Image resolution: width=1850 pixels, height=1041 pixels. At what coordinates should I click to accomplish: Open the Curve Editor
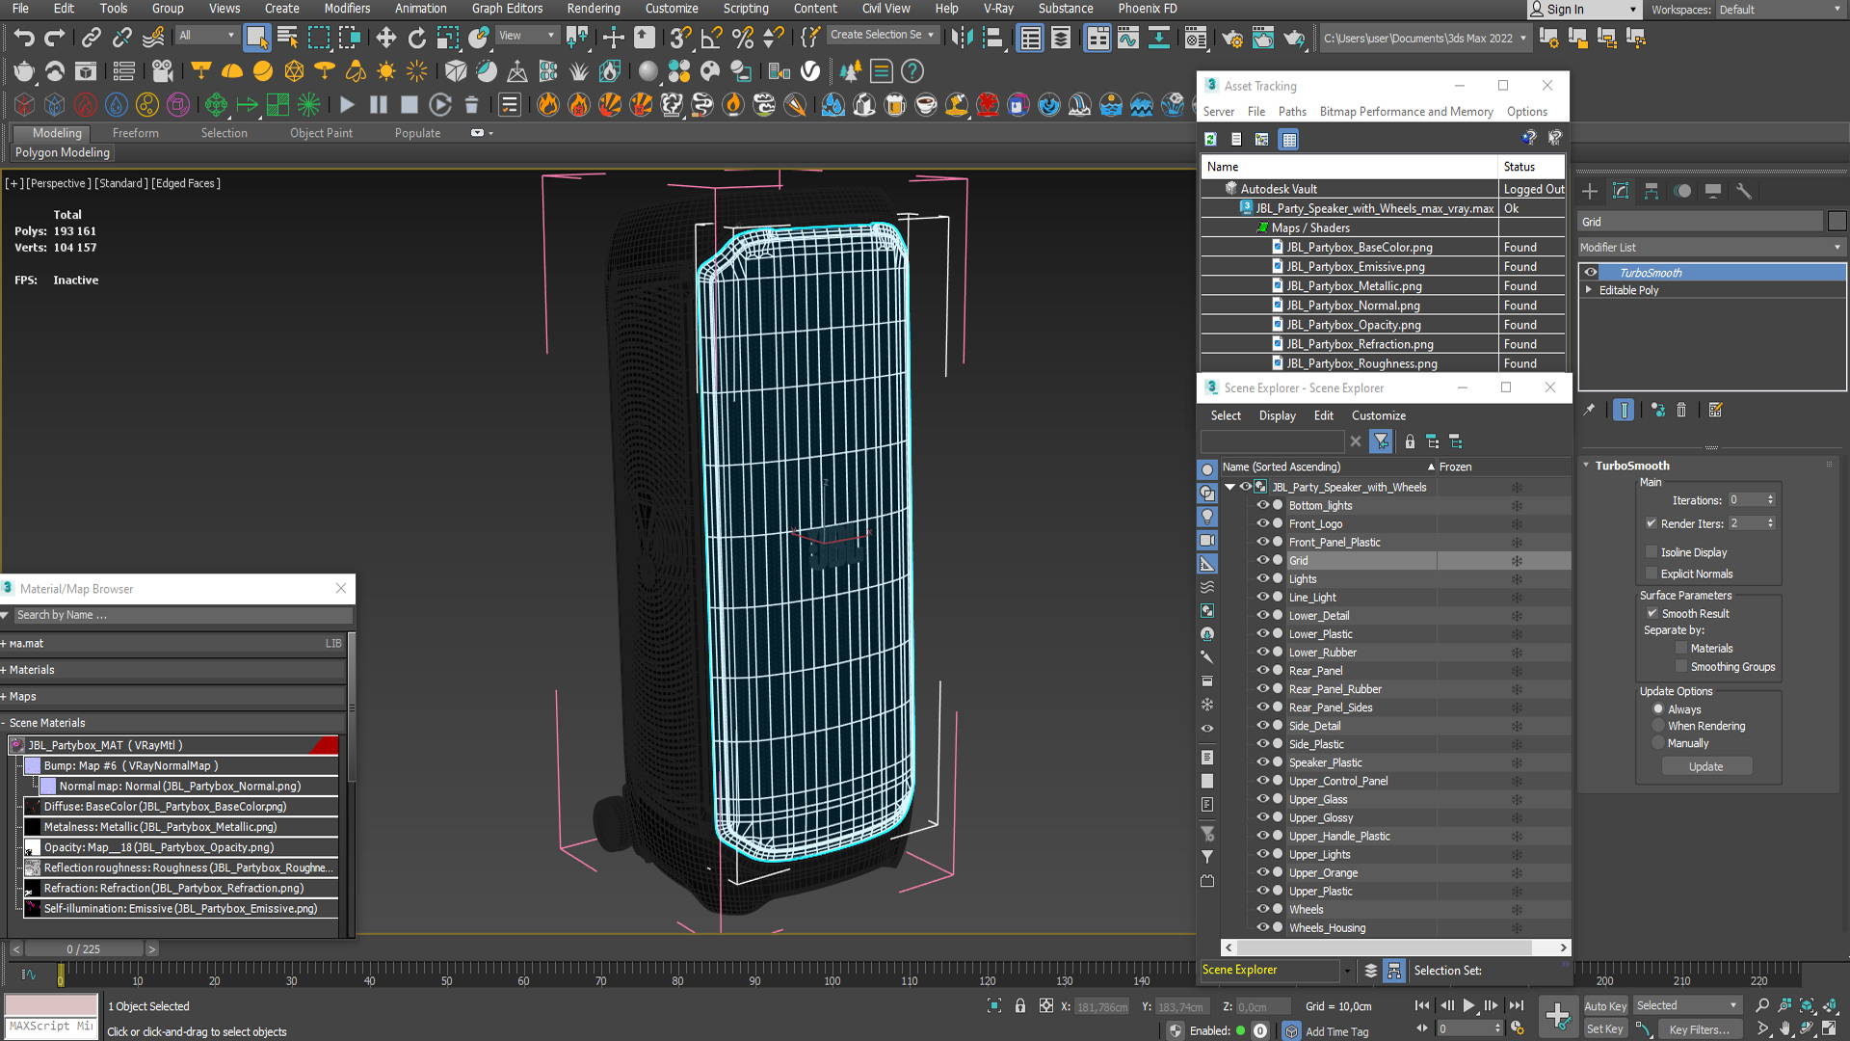pos(1127,38)
